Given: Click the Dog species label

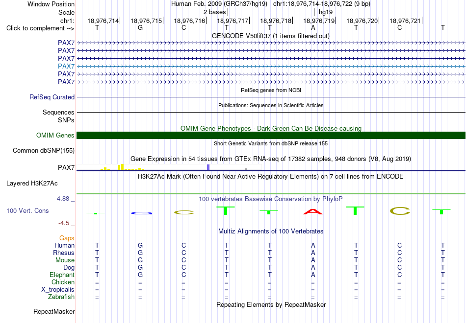Looking at the screenshot, I should (69, 268).
